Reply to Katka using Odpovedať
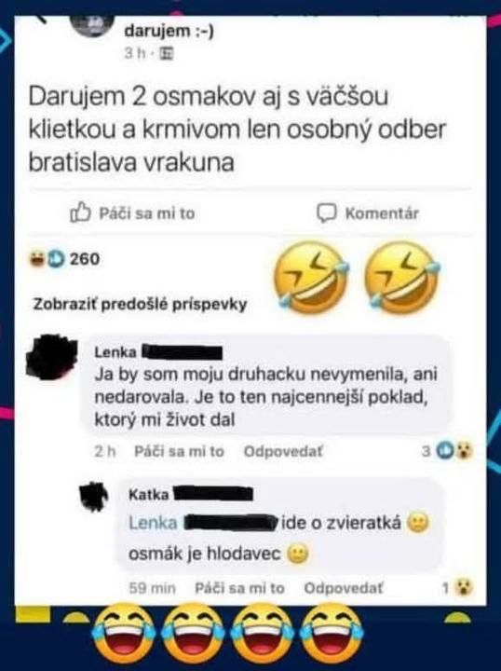The width and height of the screenshot is (501, 671). (344, 588)
